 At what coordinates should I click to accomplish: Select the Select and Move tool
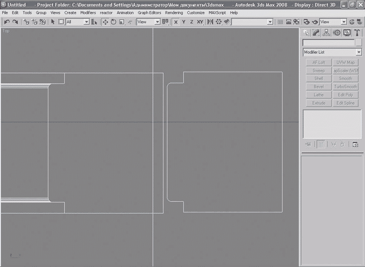pyautogui.click(x=105, y=22)
